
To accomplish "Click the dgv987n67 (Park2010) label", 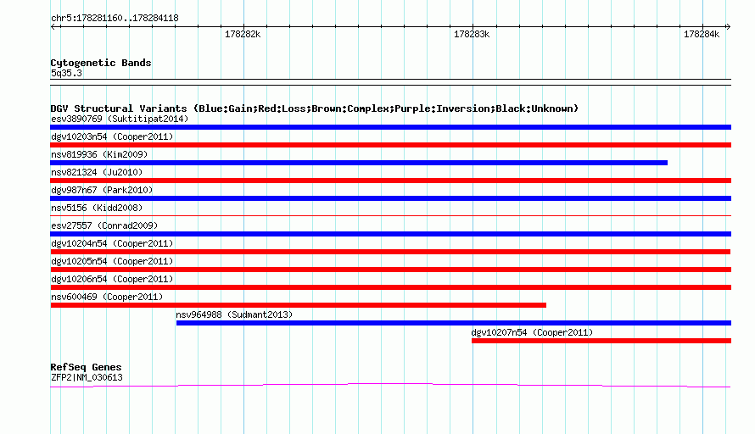I will [102, 190].
